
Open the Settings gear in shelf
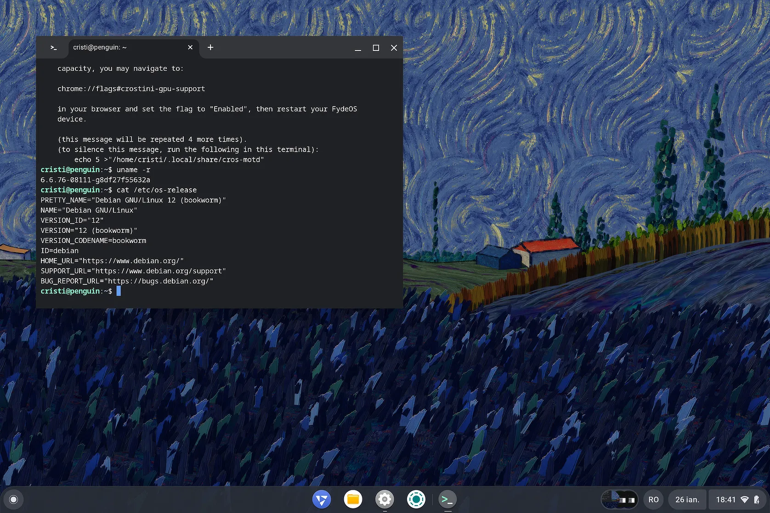click(x=385, y=499)
